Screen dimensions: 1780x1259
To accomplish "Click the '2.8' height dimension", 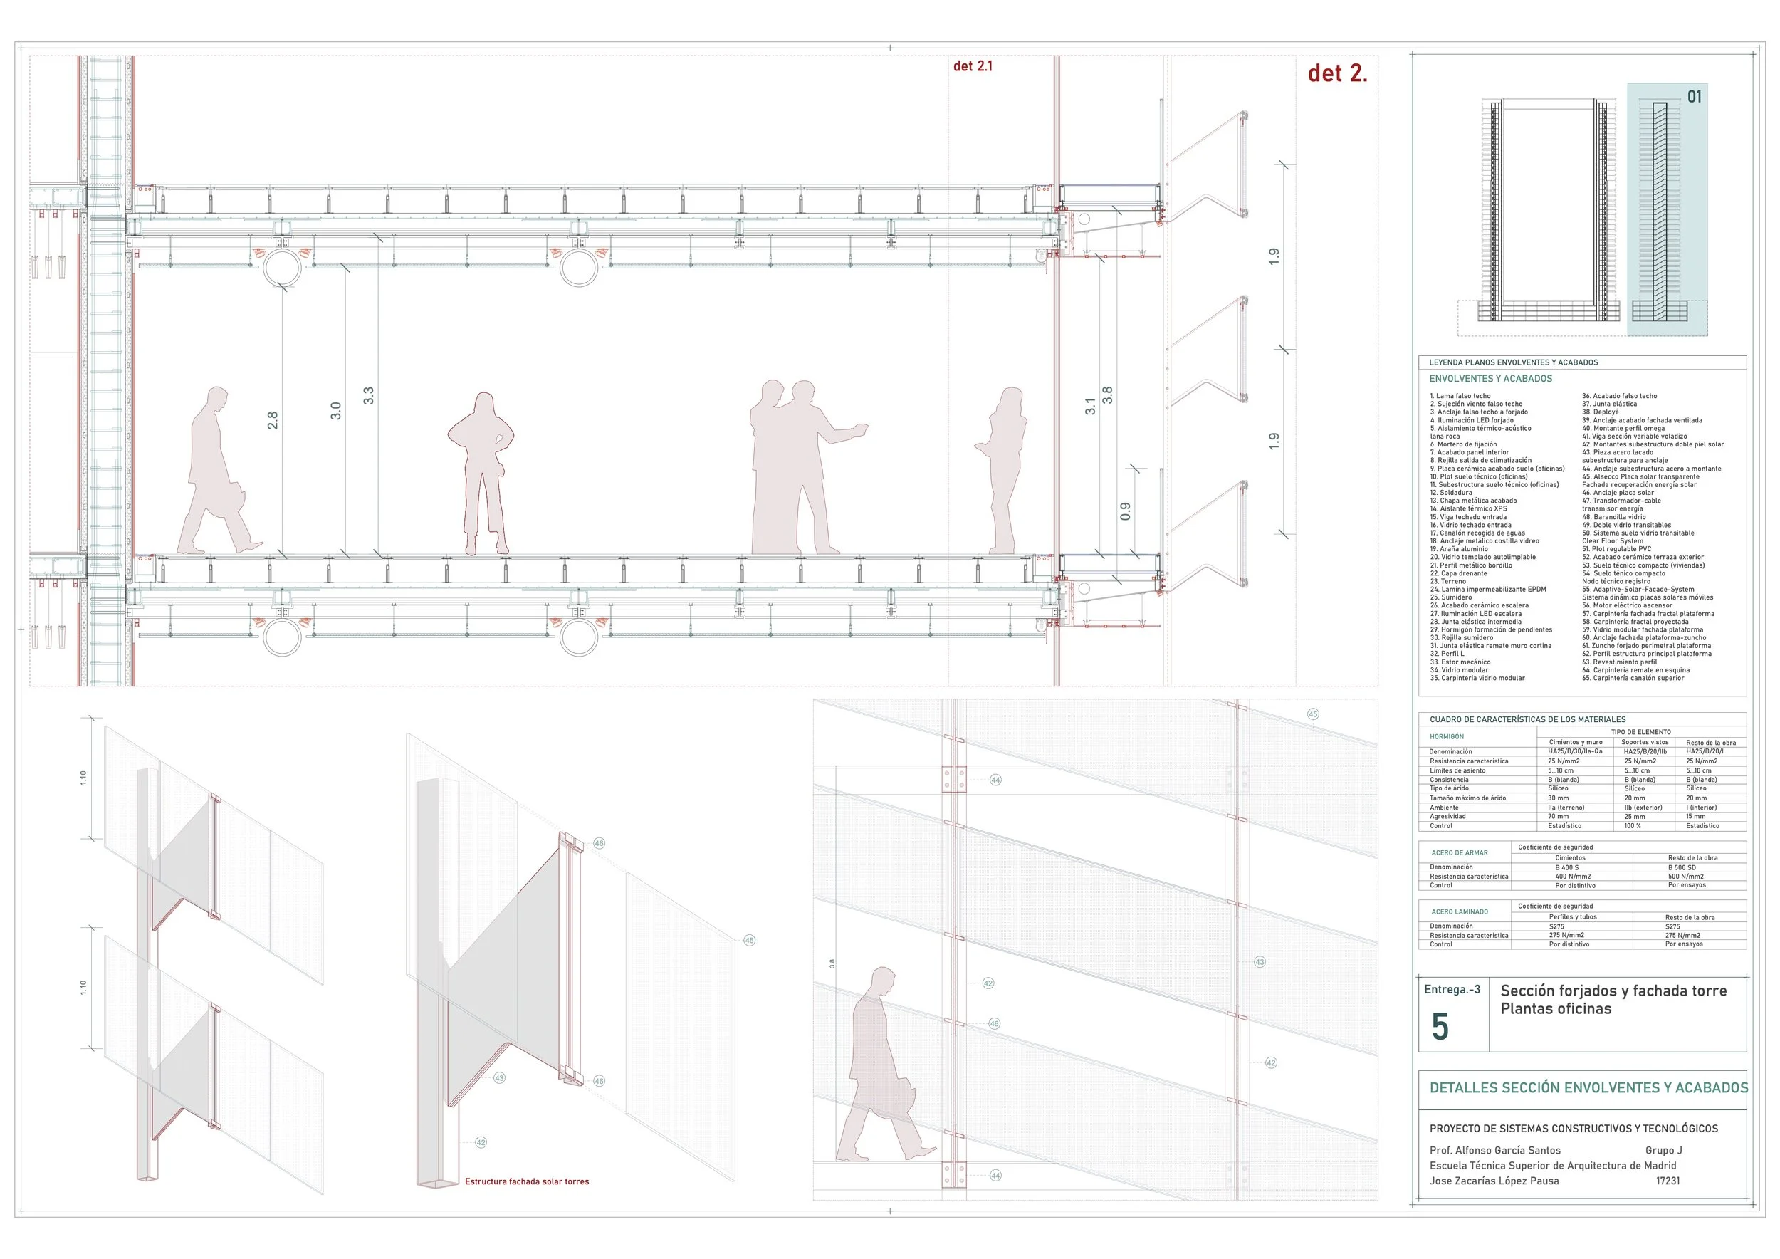I will pyautogui.click(x=272, y=420).
